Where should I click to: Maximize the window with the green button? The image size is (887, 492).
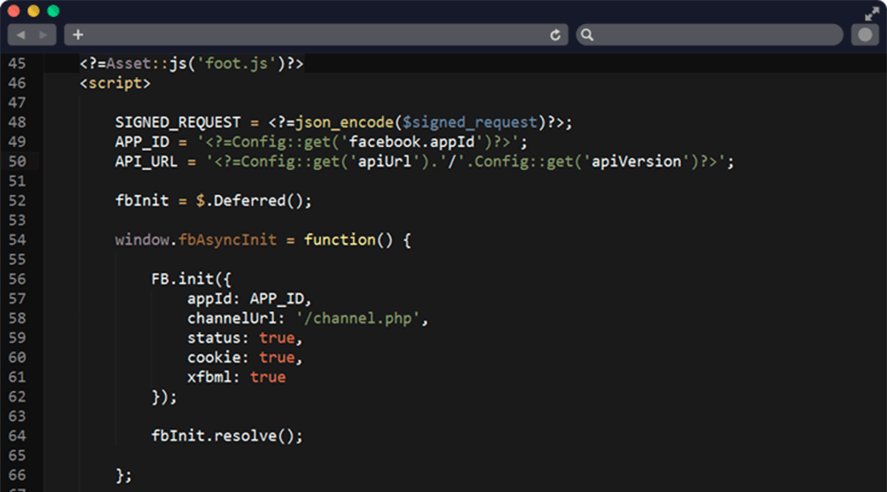[53, 12]
